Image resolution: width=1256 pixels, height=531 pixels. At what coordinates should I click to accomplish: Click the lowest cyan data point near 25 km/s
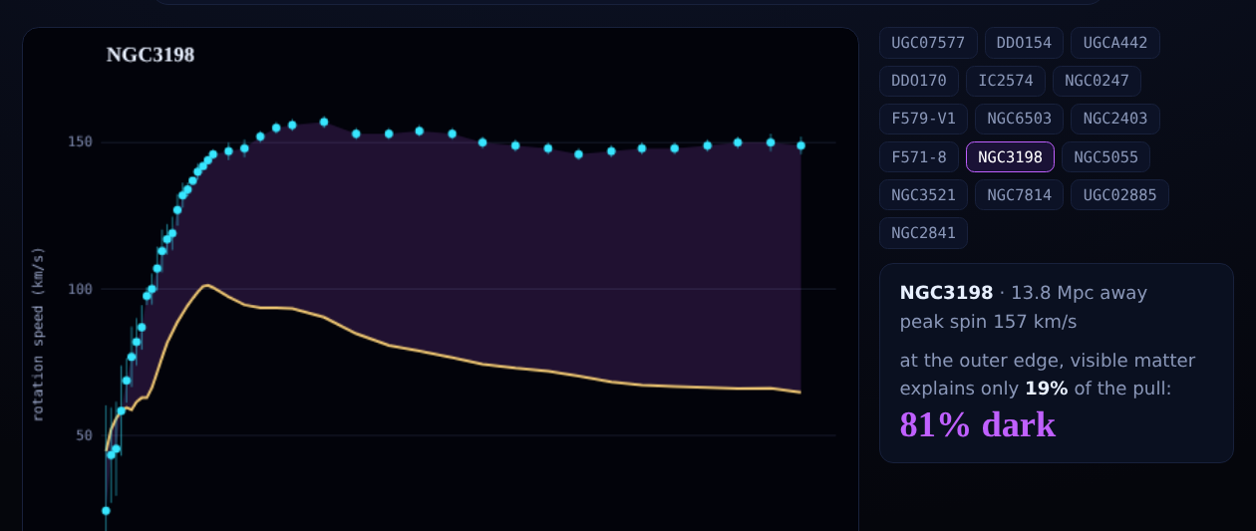pyautogui.click(x=106, y=510)
